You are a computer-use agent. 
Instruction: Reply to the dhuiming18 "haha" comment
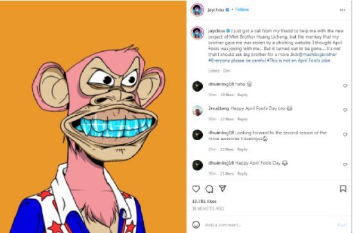pyautogui.click(x=242, y=95)
